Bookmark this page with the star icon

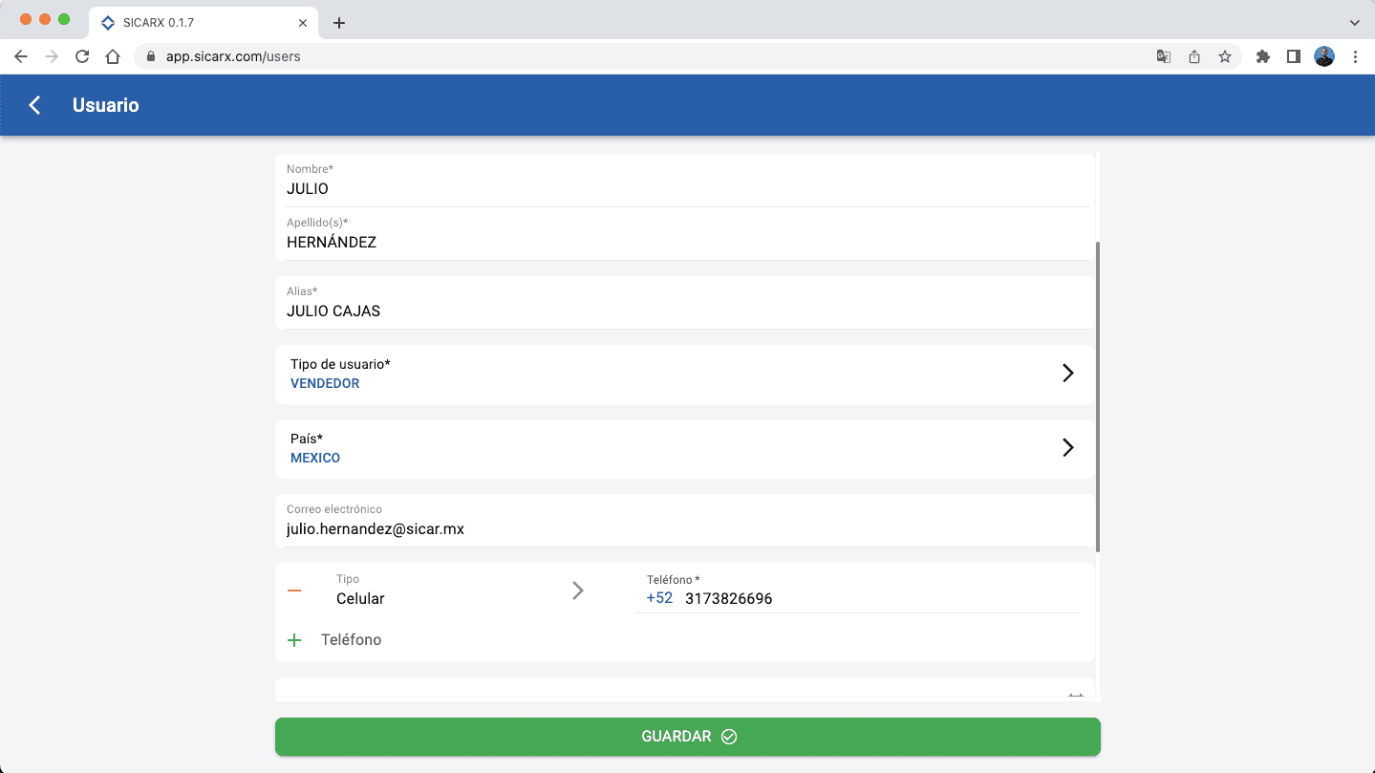1224,56
